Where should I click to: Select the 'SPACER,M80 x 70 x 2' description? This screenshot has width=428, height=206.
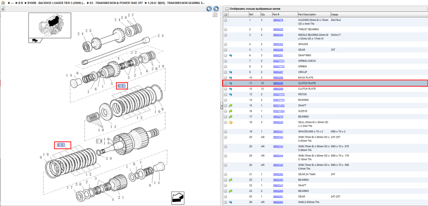coord(310,132)
